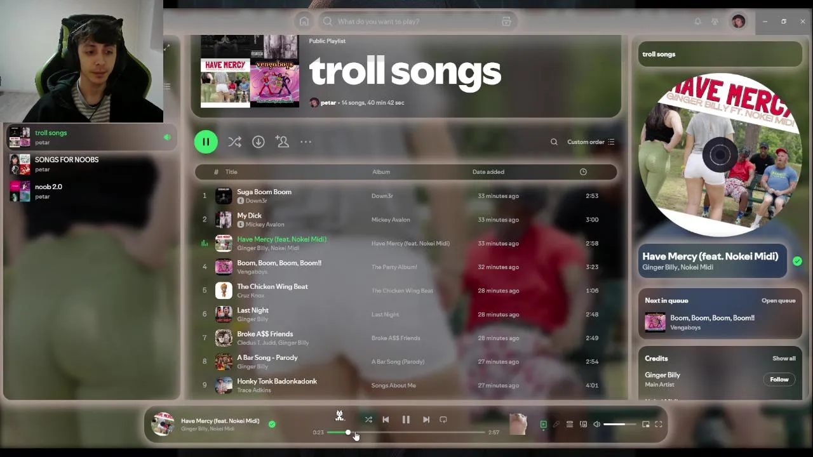
Task: Enter full screen mode icon
Action: [x=659, y=425]
